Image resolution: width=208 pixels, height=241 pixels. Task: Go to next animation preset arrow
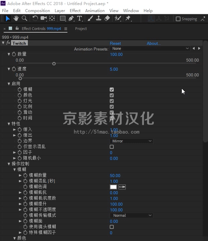[199, 48]
